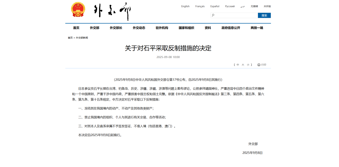Open 资料 navigation menu

click(208, 28)
